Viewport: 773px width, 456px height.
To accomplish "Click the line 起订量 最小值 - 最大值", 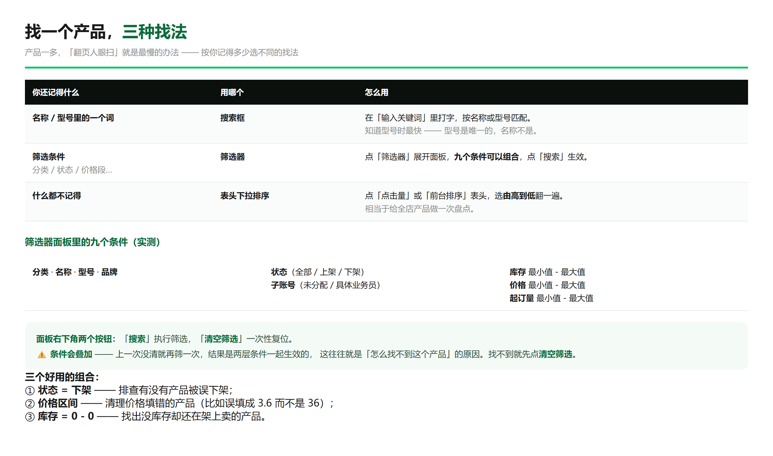I will point(552,298).
